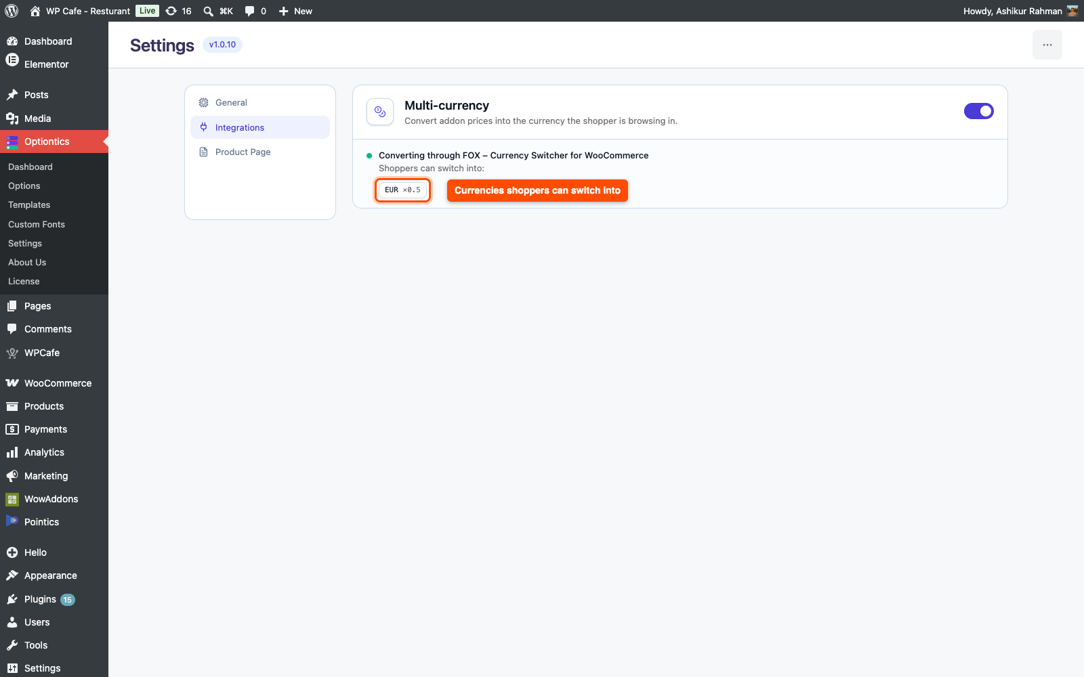Screen dimensions: 1084x677
Task: Click the Elementor icon in sidebar
Action: point(12,60)
